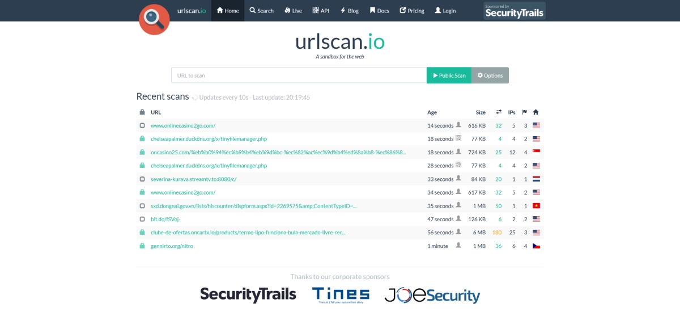Open the severina-kurava.streamtv.to scan link

(193, 179)
